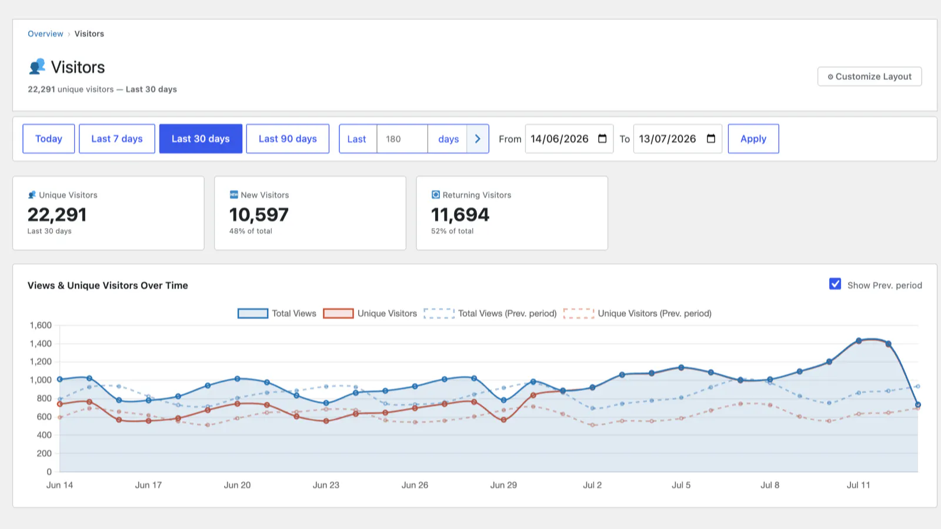Click the Visitors page heading icon
This screenshot has width=941, height=529.
pos(37,66)
